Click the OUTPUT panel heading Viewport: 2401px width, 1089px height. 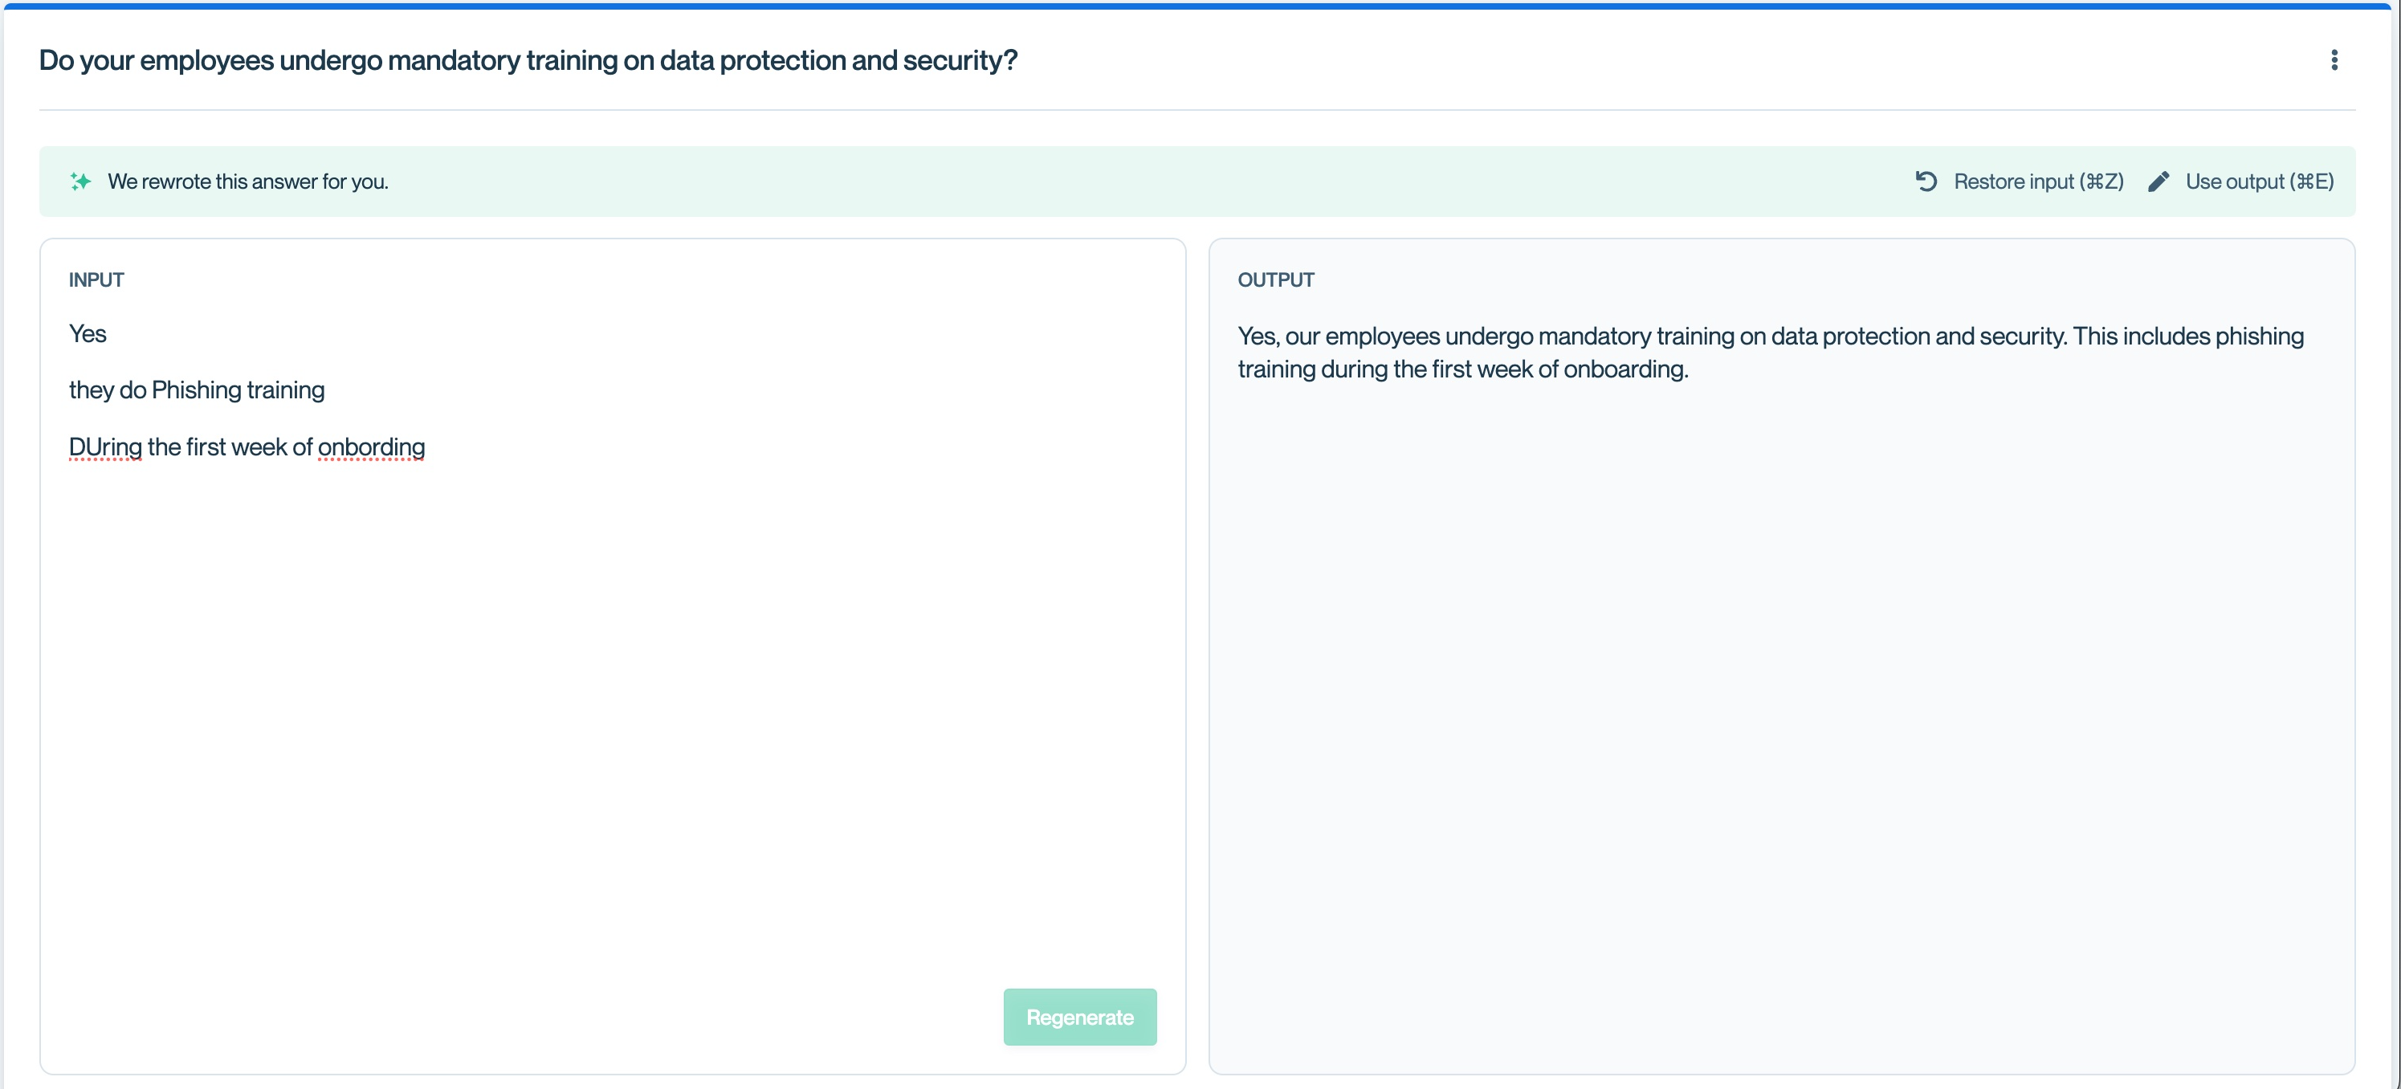(1275, 279)
